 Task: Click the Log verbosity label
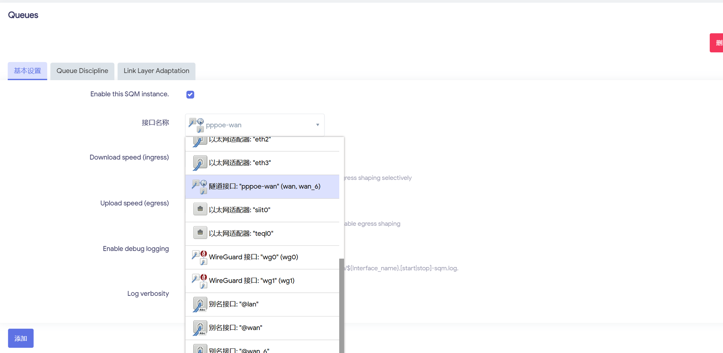tap(148, 294)
